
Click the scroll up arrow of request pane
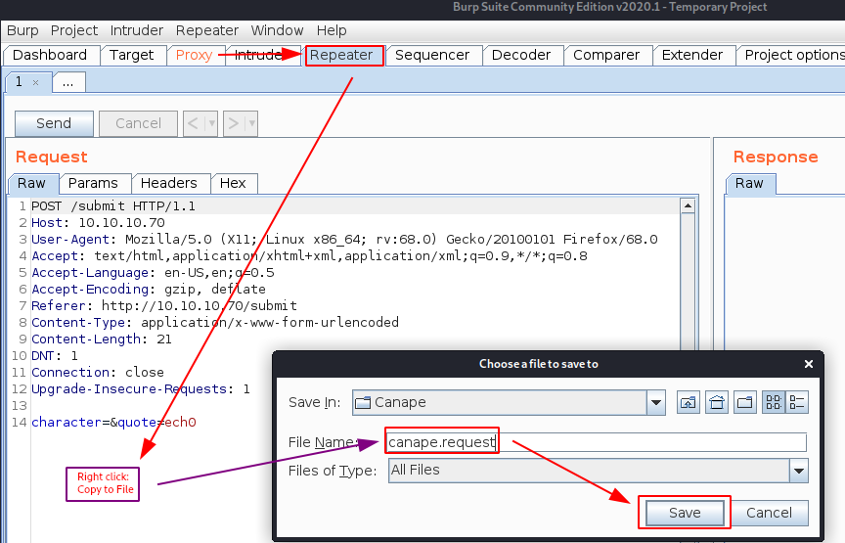(688, 205)
